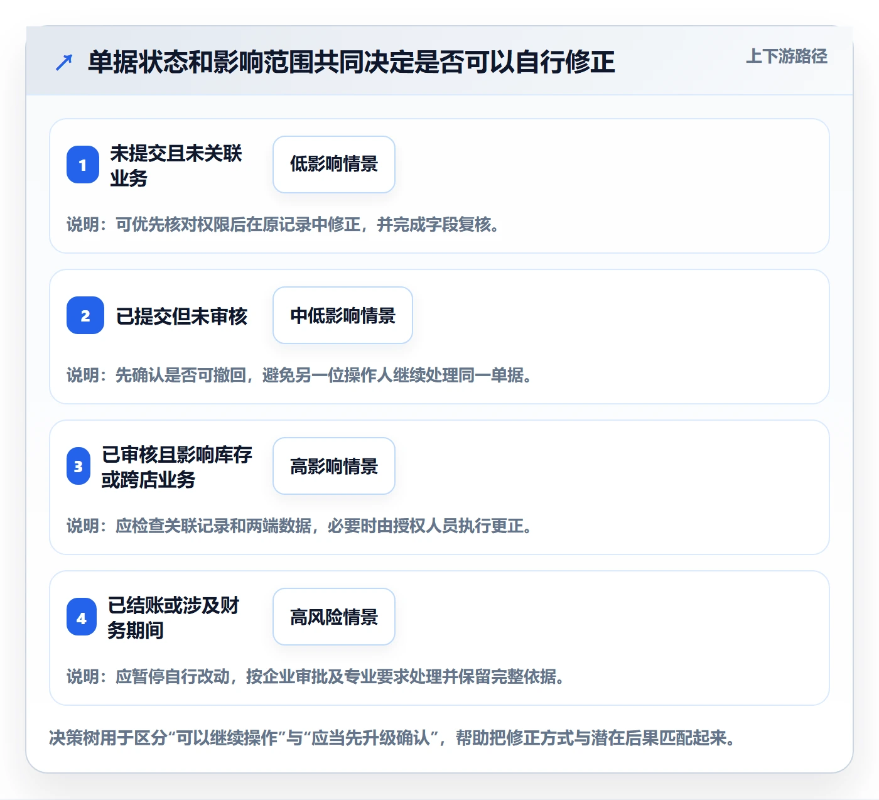879x800 pixels.
Task: Open the 上下游路径 label in the header
Action: [x=786, y=56]
